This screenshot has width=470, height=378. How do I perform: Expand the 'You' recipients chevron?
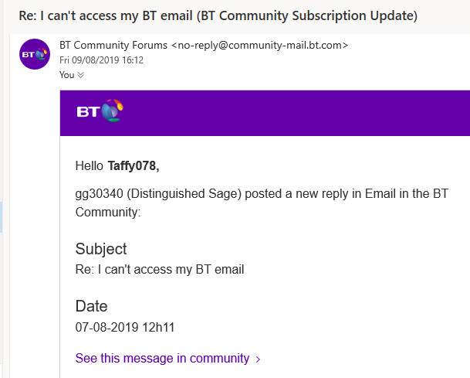click(x=81, y=75)
